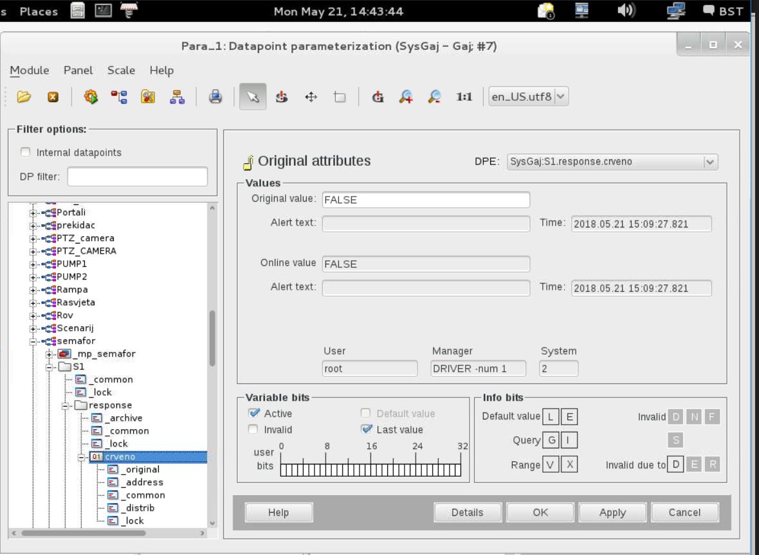Toggle the Invalid checkbox in Variable bits
759x555 pixels.
pos(254,430)
